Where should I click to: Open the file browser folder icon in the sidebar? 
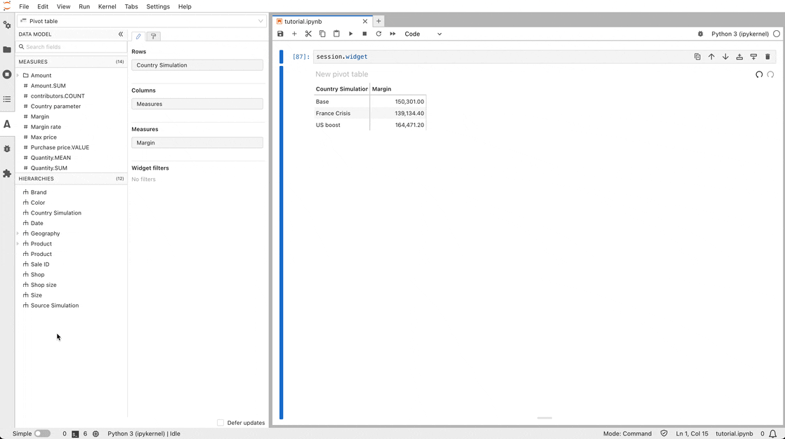[x=7, y=50]
